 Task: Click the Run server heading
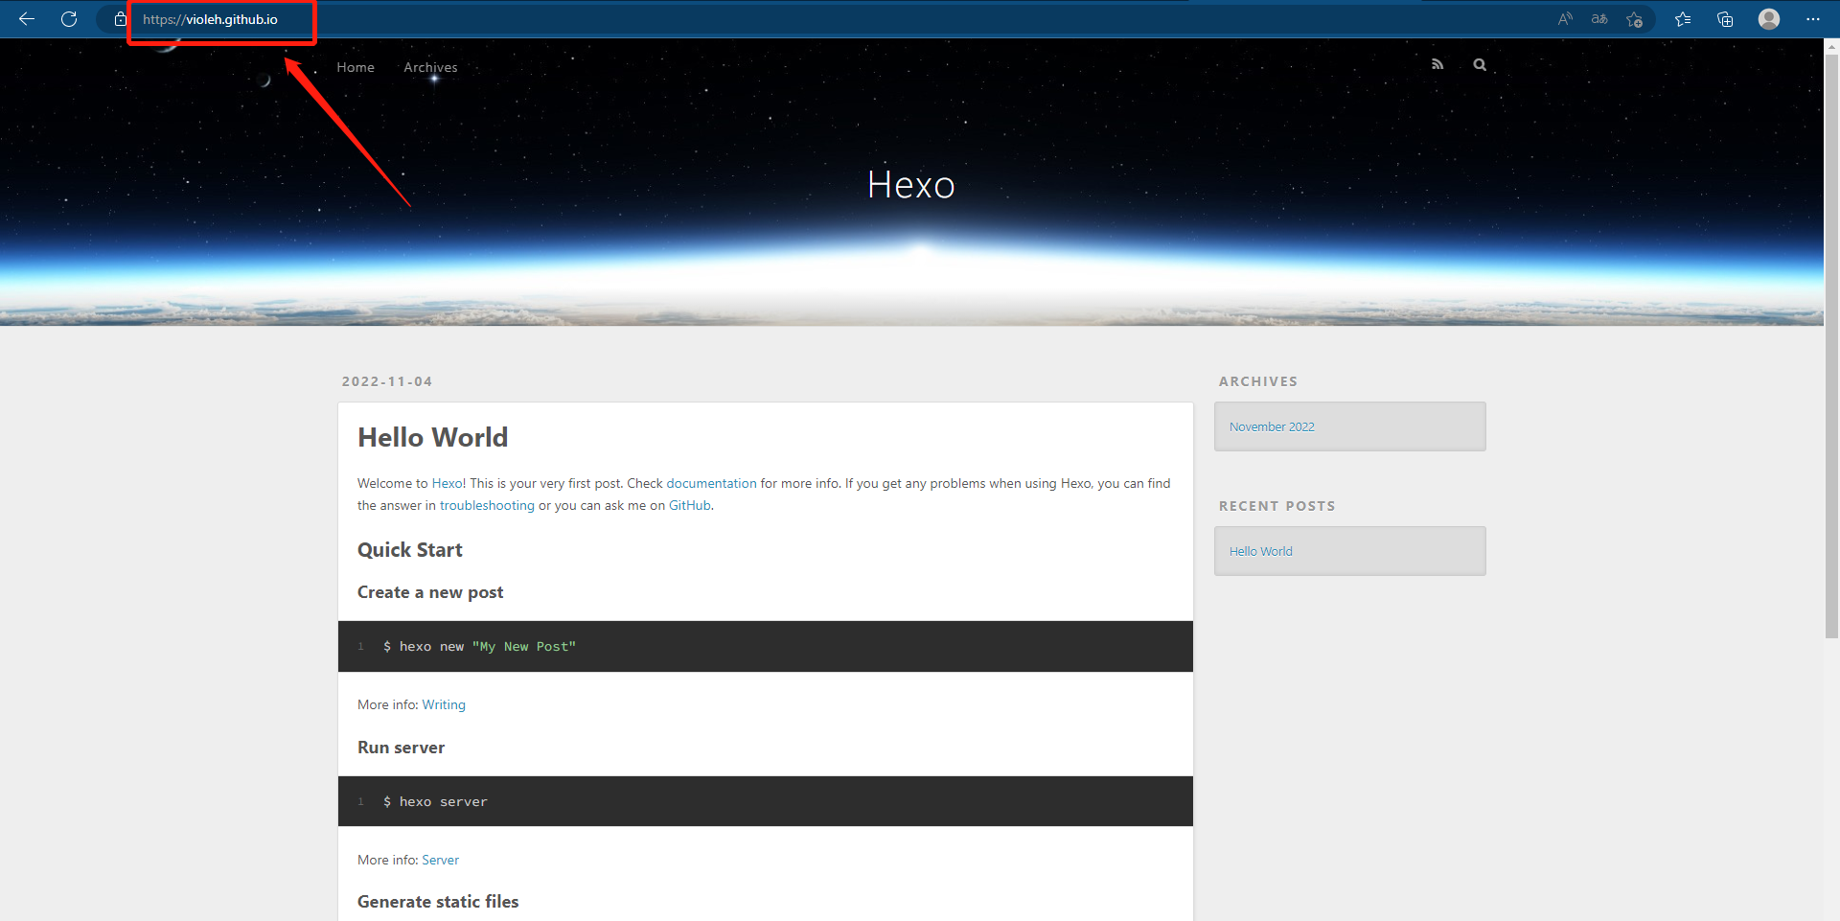pos(401,748)
